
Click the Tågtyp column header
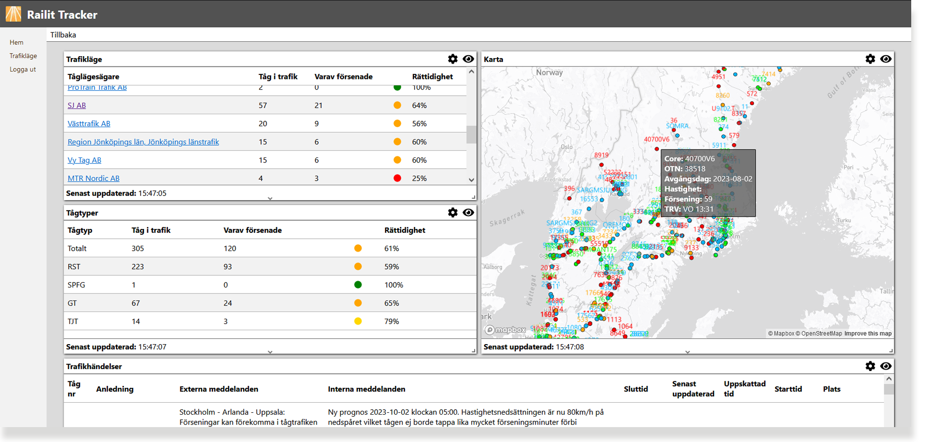click(80, 230)
